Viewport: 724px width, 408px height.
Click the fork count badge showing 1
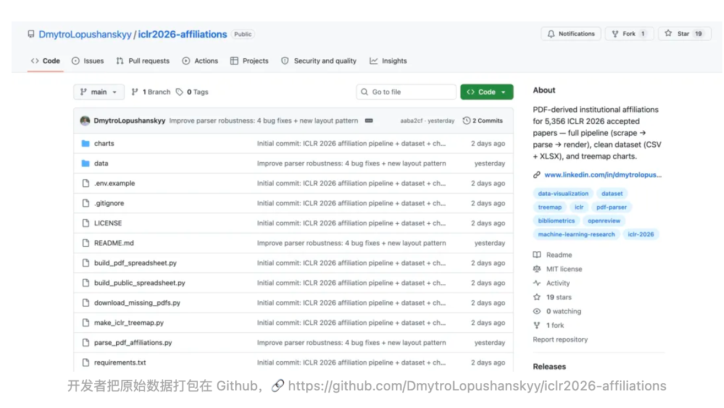tap(643, 34)
